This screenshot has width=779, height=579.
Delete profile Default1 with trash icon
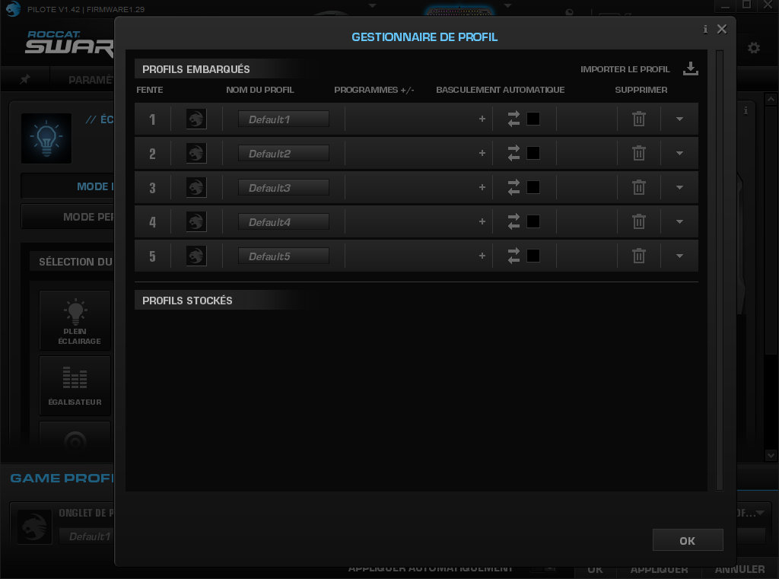tap(639, 119)
